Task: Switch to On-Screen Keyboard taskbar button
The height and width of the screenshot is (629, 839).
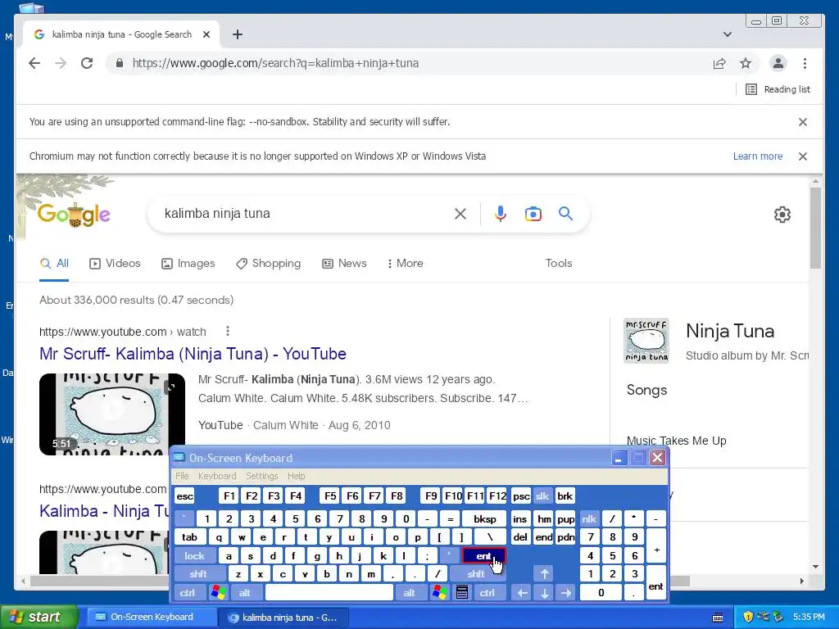Action: coord(151,618)
